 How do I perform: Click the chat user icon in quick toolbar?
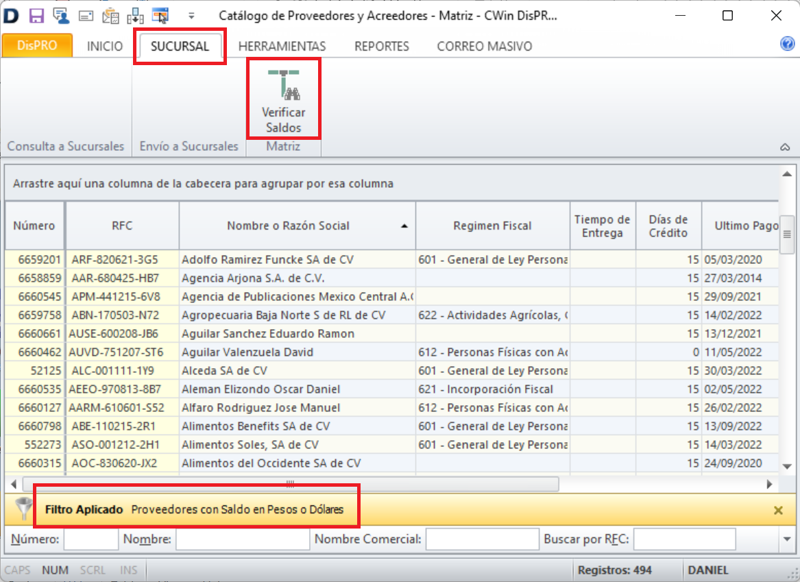click(61, 15)
